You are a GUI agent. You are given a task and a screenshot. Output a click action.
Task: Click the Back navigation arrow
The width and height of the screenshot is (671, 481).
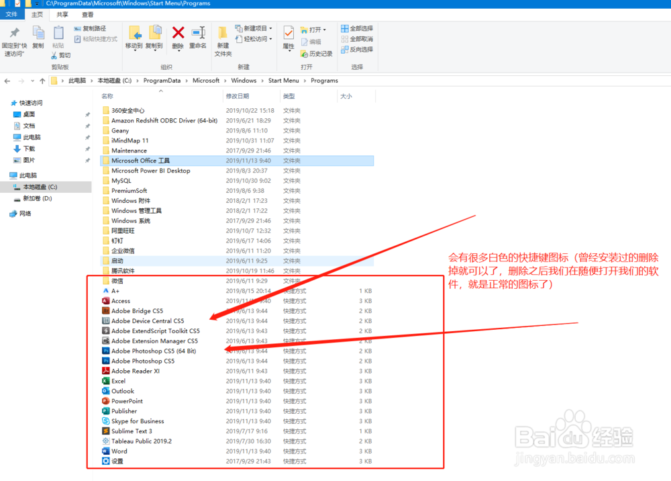click(7, 81)
